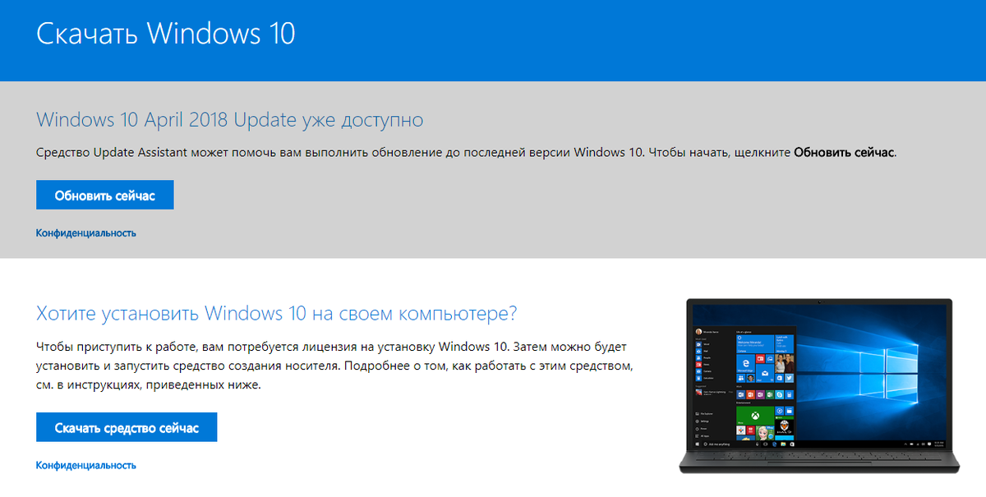Click heading "Хотите установить Windows 10 на своем компьютере?"

(277, 313)
